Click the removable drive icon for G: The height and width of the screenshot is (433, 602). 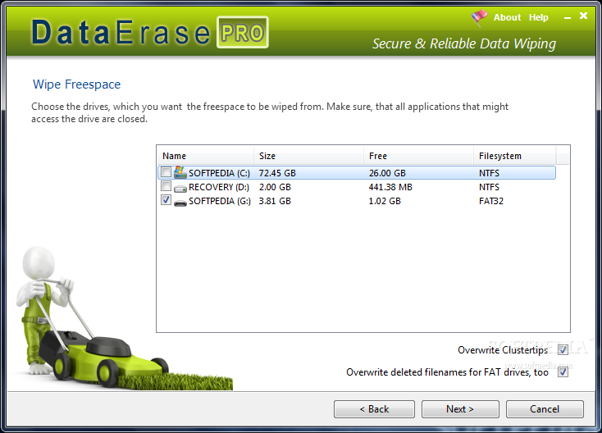(x=180, y=203)
